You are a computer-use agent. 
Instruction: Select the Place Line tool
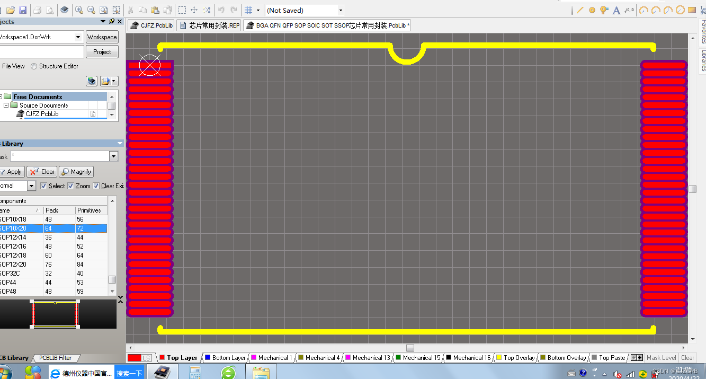[580, 10]
